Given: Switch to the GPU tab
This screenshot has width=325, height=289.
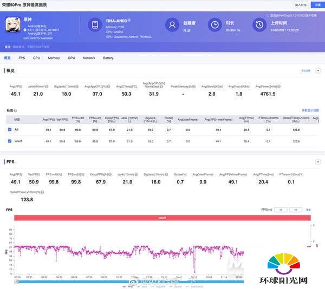Looking at the screenshot, I should coord(71,58).
